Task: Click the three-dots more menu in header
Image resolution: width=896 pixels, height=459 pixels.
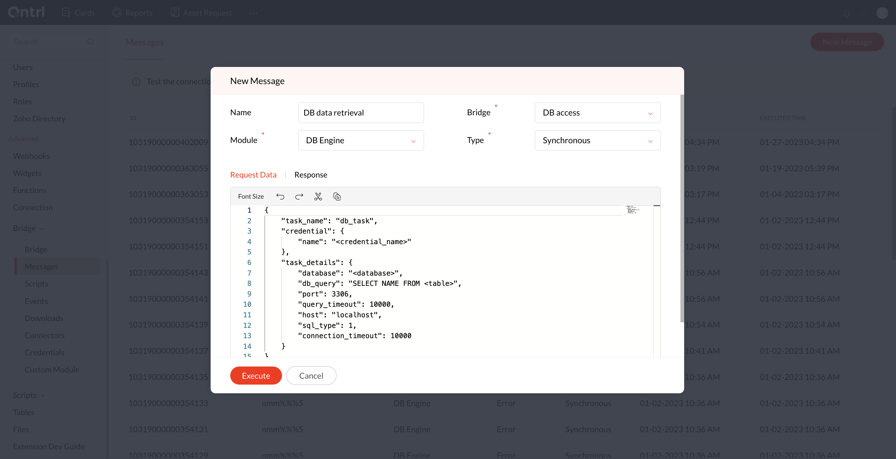Action: coord(253,13)
